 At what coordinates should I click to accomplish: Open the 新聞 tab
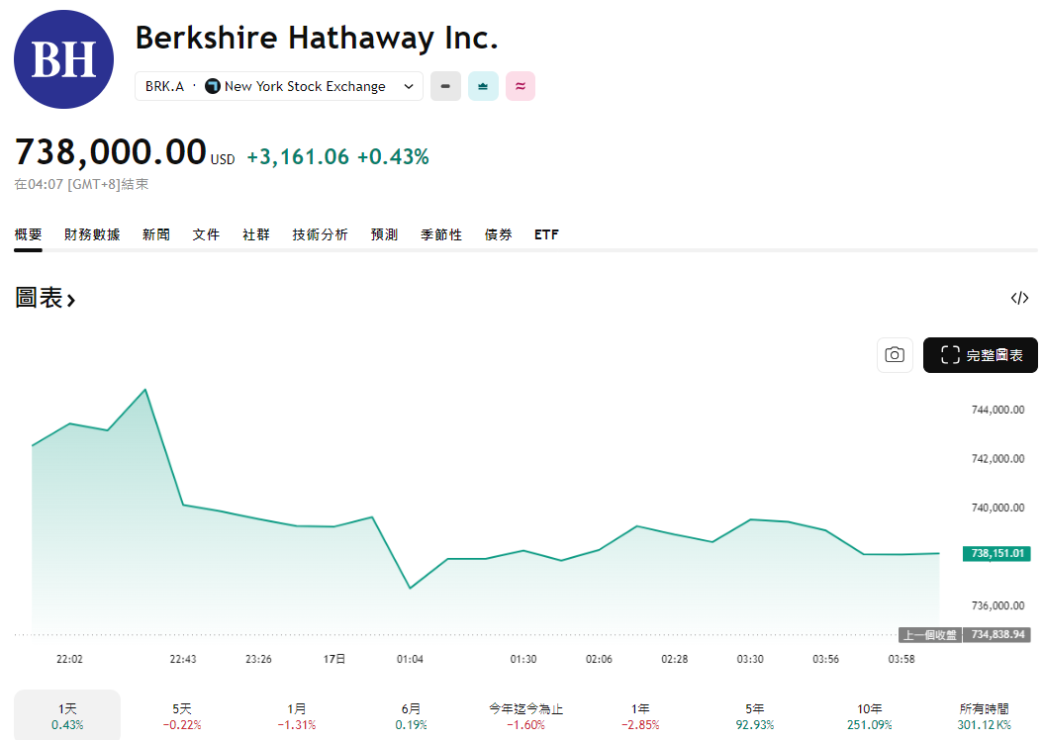155,234
